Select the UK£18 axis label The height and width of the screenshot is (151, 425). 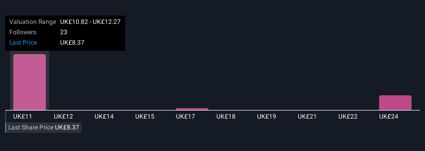pos(226,116)
